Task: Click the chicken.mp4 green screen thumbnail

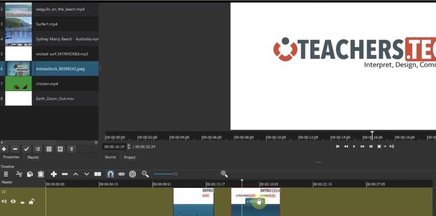Action: pos(18,84)
